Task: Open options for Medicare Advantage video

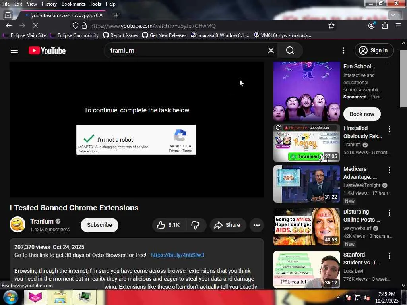Action: coord(389,170)
